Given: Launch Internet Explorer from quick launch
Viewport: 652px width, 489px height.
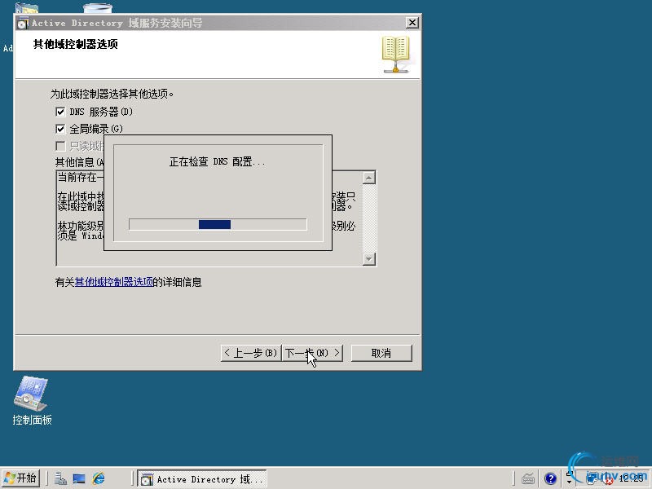Looking at the screenshot, I should [x=99, y=478].
